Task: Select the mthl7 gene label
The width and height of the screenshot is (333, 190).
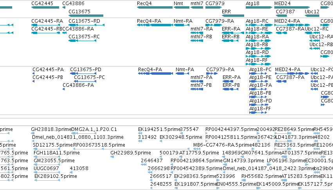Action: coord(197,4)
